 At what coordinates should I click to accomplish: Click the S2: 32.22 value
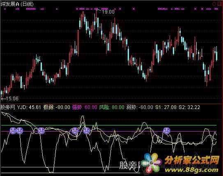point(189,107)
